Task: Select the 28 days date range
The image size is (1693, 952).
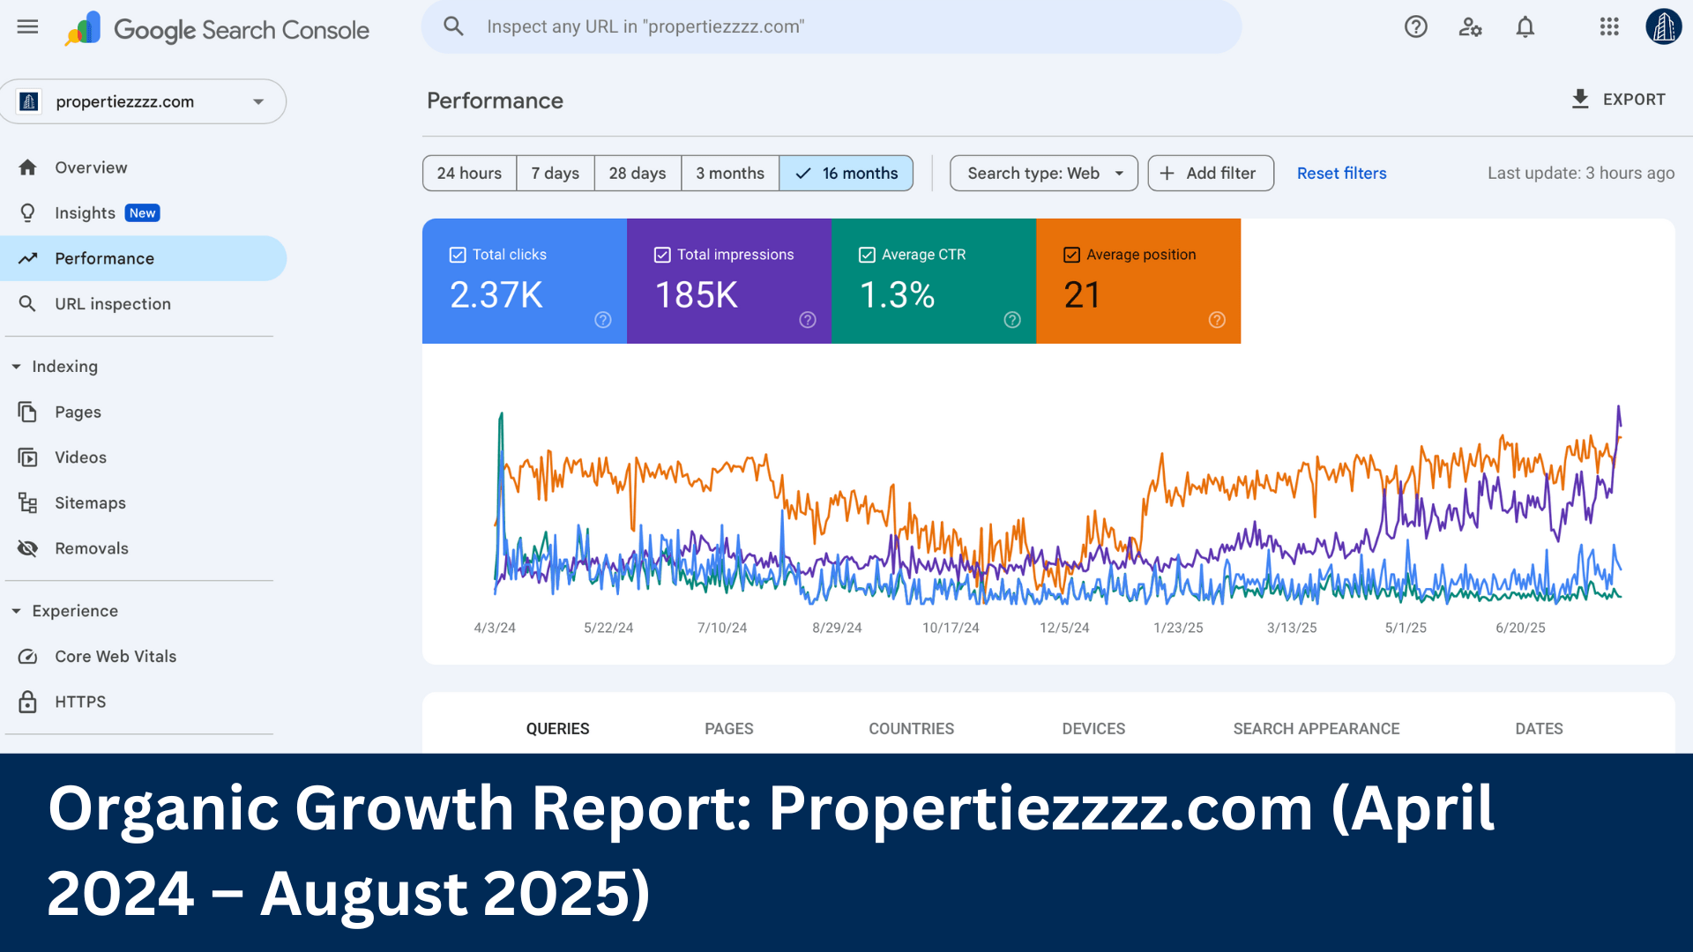Action: click(x=638, y=173)
